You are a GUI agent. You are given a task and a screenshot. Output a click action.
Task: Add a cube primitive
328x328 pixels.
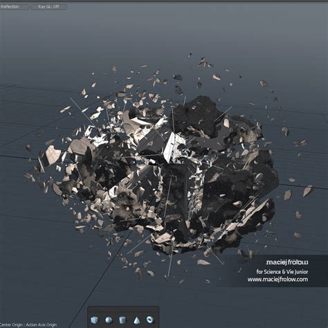[94, 320]
